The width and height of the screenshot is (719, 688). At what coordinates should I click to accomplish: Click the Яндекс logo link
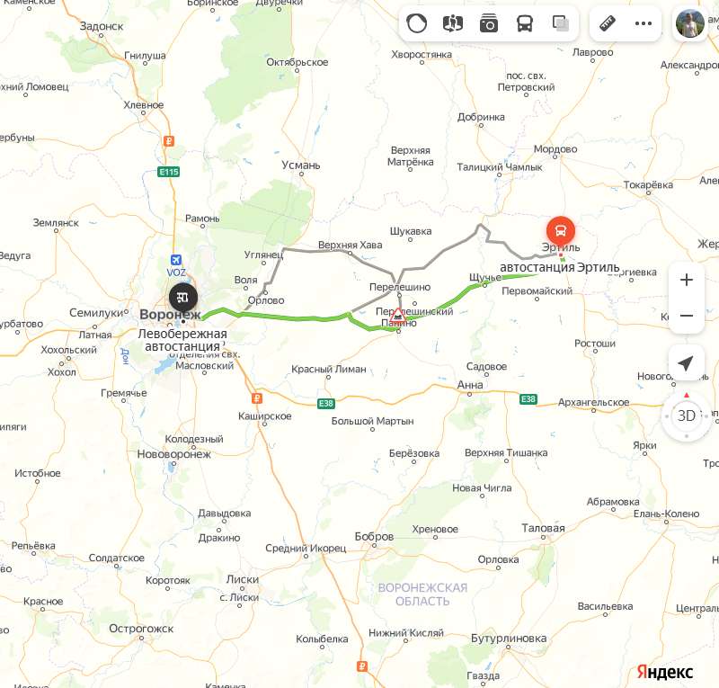click(664, 672)
